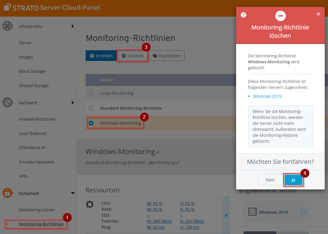Viewport: 328px width, 234px height.
Task: Click the resources gear icon
Action: [x=90, y=205]
